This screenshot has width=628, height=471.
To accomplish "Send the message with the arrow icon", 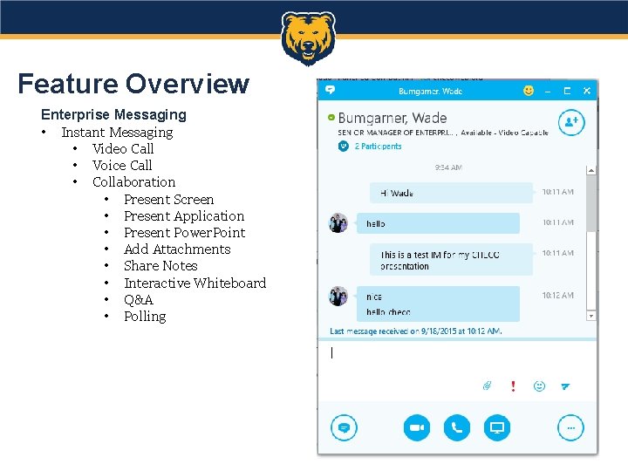I will (x=565, y=386).
